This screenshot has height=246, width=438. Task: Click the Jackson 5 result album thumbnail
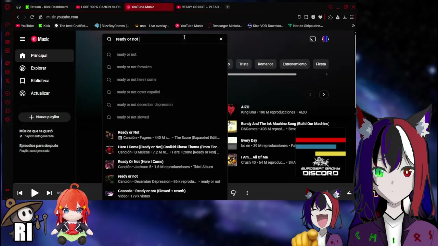pyautogui.click(x=109, y=164)
